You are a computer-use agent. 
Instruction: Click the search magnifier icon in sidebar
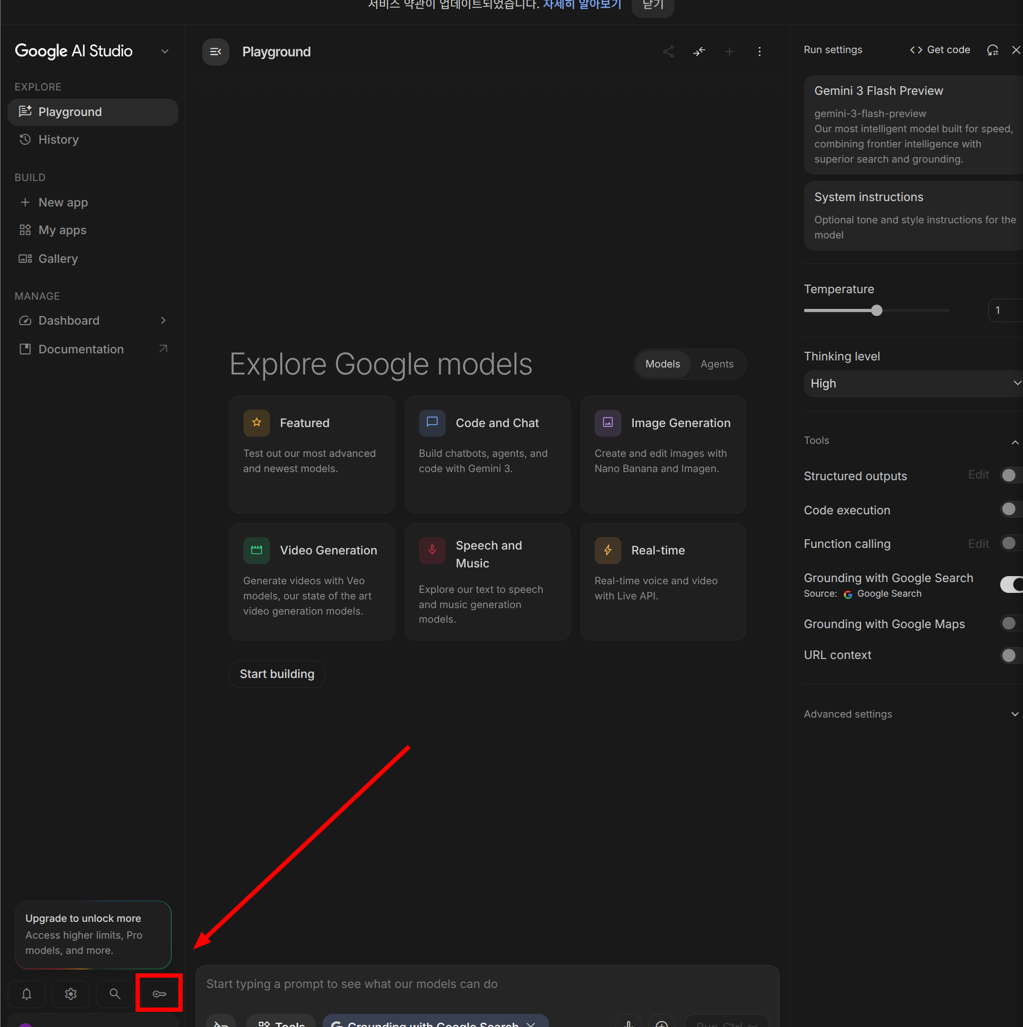(x=115, y=993)
